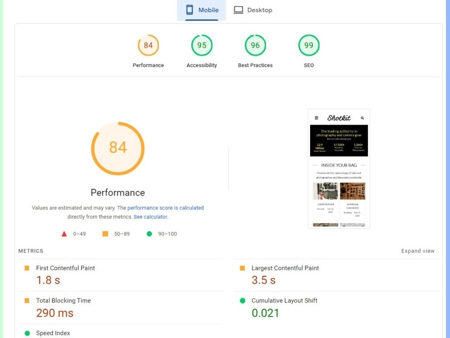Click the desktop laptop icon
Viewport: 450px width, 338px height.
pyautogui.click(x=238, y=10)
